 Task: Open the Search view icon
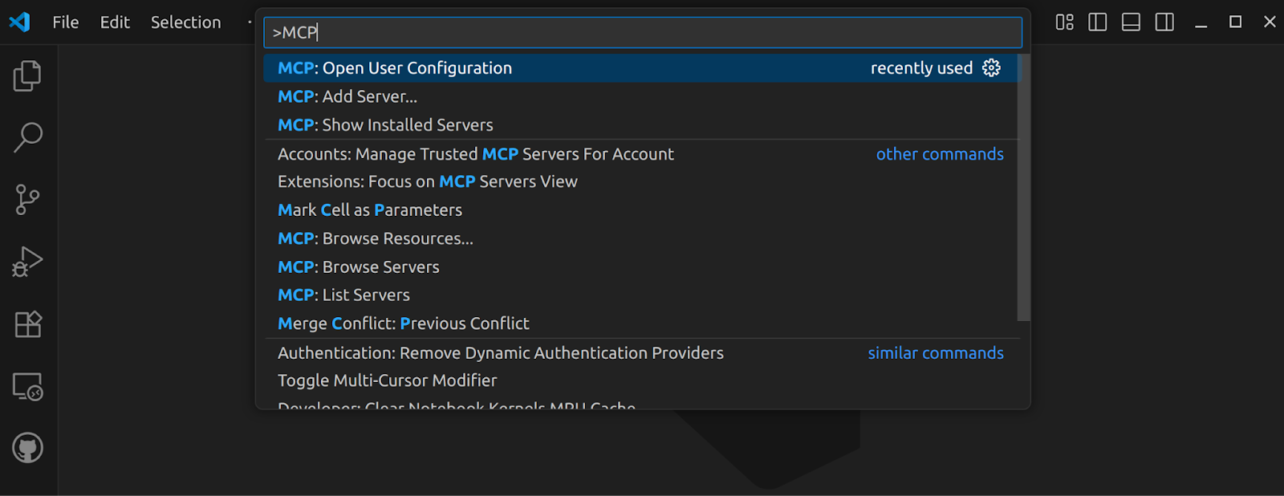pyautogui.click(x=28, y=137)
